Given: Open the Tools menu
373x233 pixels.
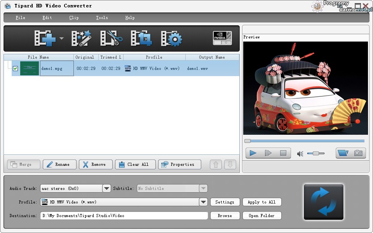Looking at the screenshot, I should 102,17.
